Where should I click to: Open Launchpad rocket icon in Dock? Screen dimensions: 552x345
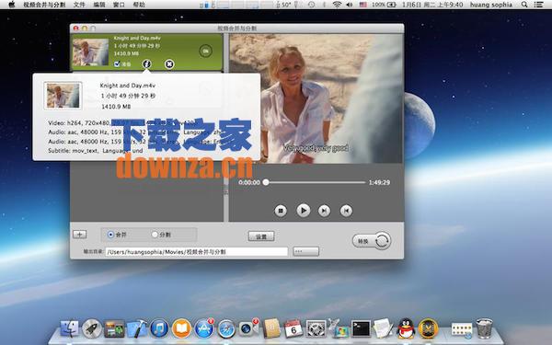pyautogui.click(x=92, y=328)
